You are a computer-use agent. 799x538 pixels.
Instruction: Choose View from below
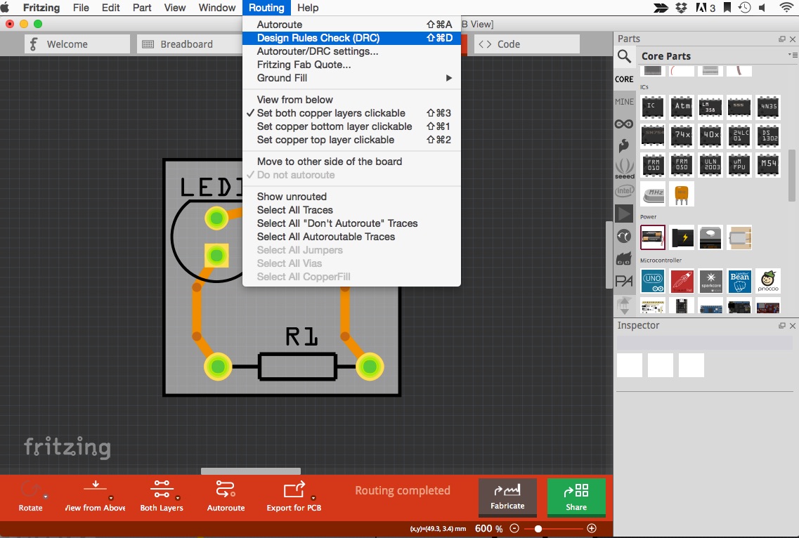351,99
